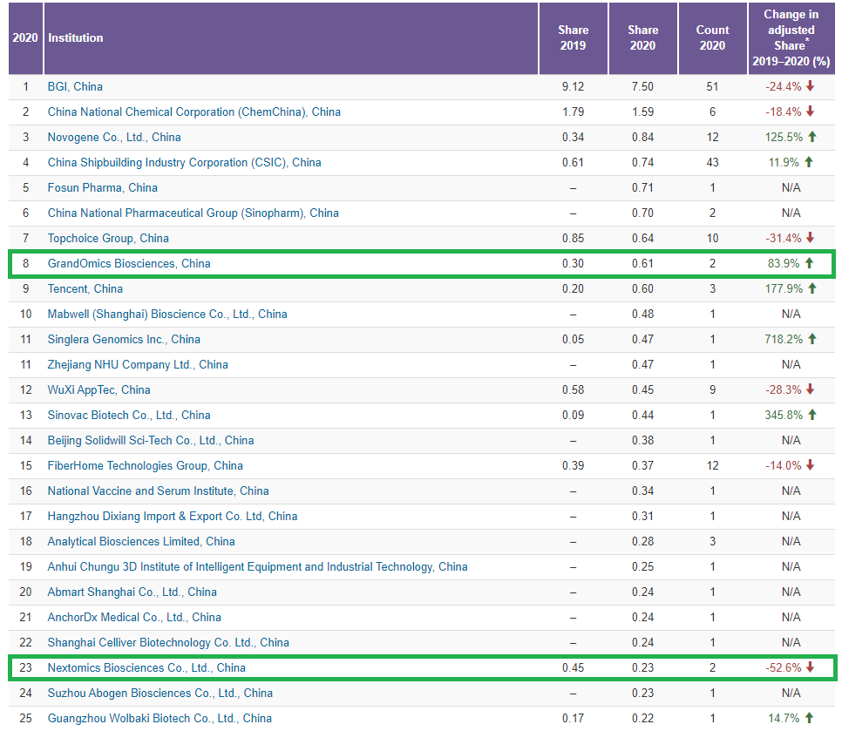The width and height of the screenshot is (842, 731).
Task: Select the 1.59 Share 2020 value
Action: coord(642,112)
